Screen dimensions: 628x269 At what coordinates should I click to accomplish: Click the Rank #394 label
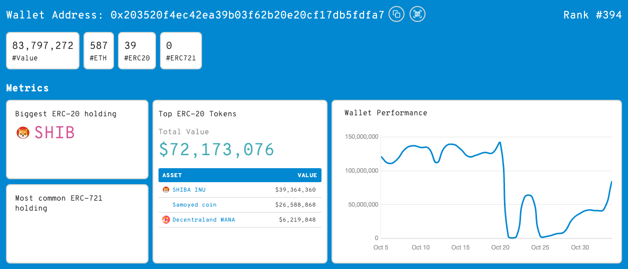[x=592, y=15]
